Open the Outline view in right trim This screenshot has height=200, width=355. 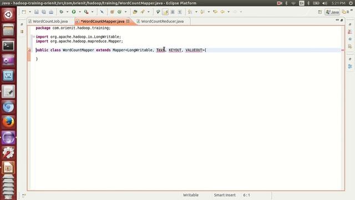(350, 67)
